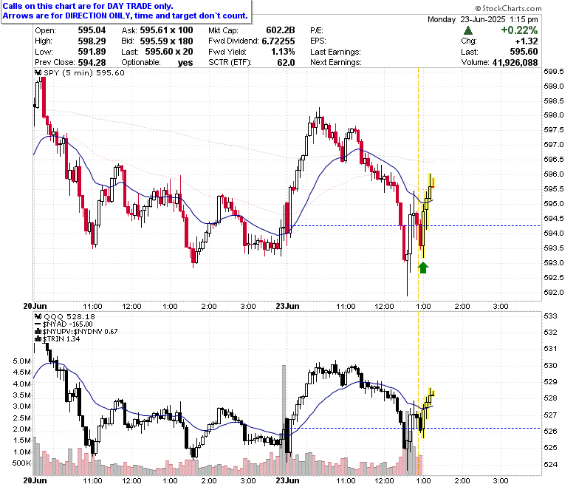This screenshot has height=487, width=576.
Task: Click the Volume 41,926,088 value
Action: [515, 63]
